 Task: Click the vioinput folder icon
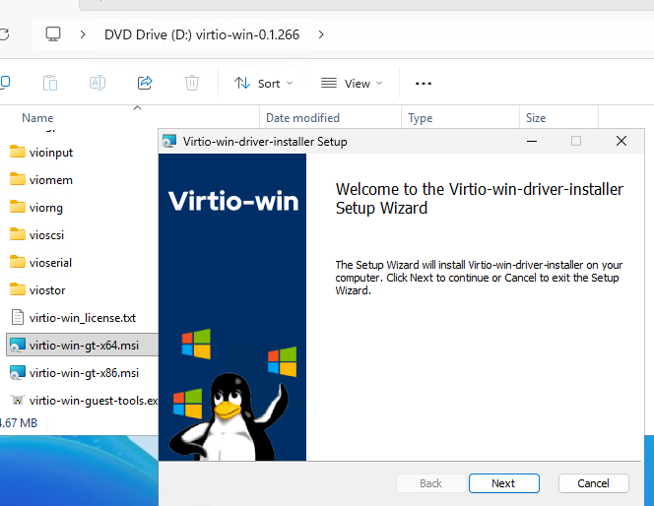pos(18,152)
